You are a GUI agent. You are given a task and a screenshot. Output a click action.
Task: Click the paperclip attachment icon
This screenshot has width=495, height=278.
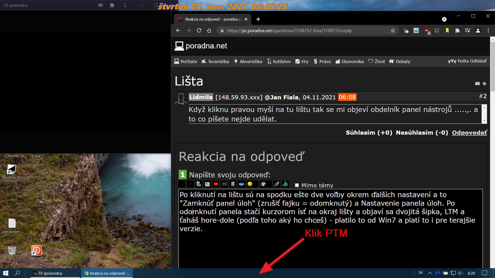[x=277, y=184]
